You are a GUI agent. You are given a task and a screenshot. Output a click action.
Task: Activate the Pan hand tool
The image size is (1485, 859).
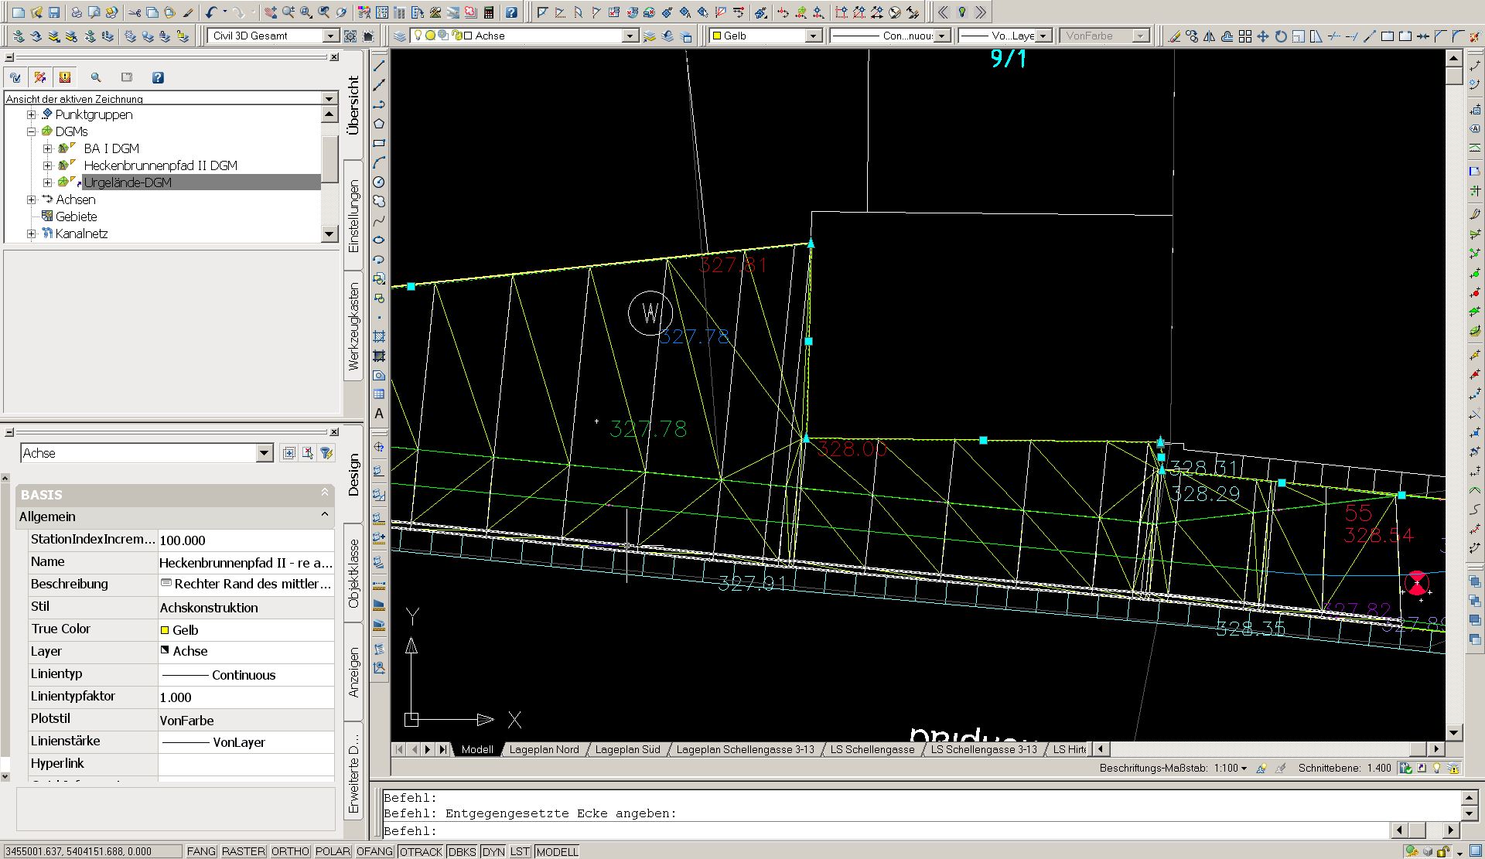pyautogui.click(x=270, y=12)
